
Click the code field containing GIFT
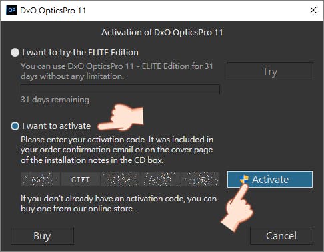coord(81,179)
